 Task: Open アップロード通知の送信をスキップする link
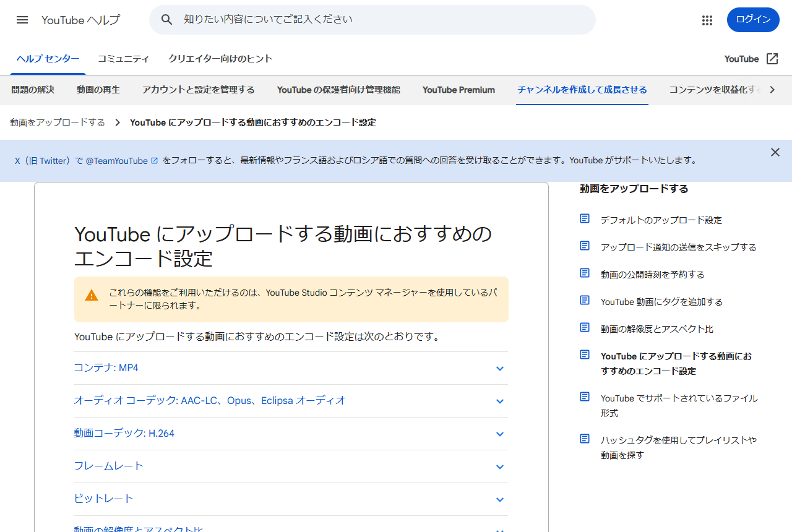[x=679, y=247]
